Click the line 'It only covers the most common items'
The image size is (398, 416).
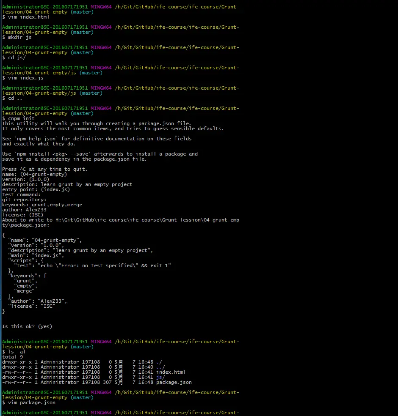point(113,129)
